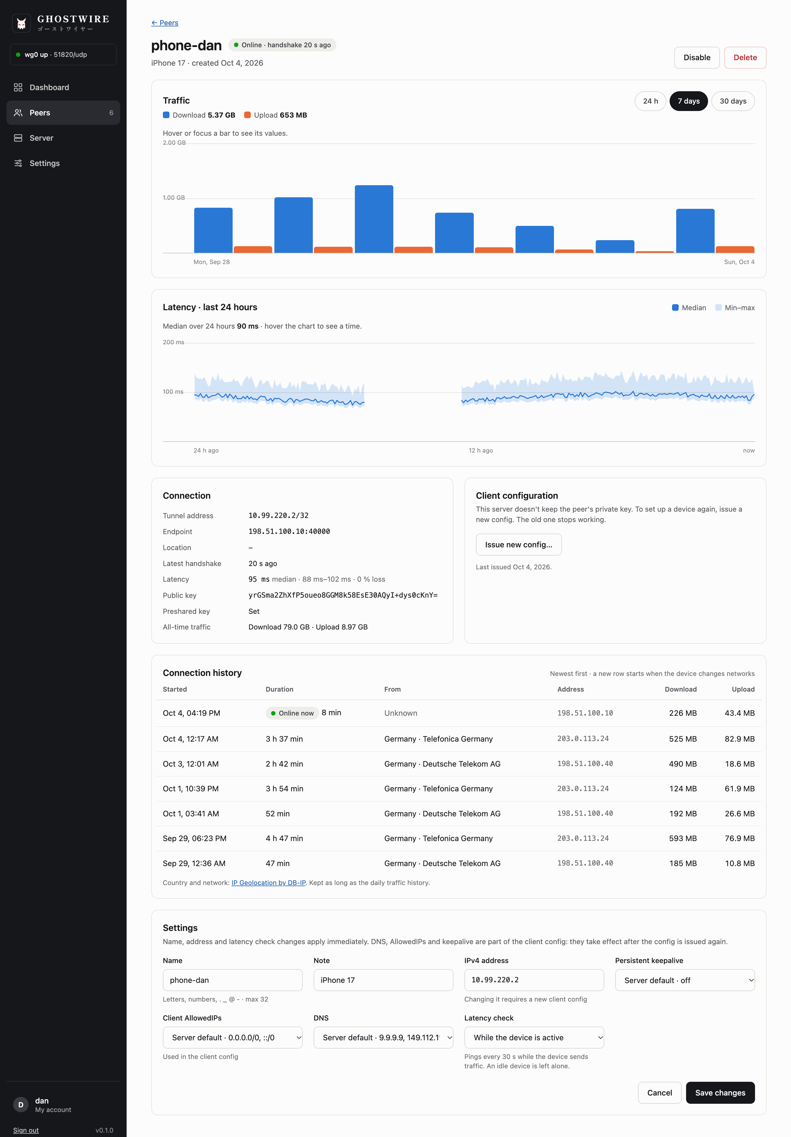The width and height of the screenshot is (791, 1137).
Task: Click the Oct 1, 10:39 PM history row
Action: (x=458, y=788)
